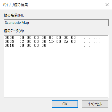Close the バイナリ値の編集 dialog

[107, 5]
